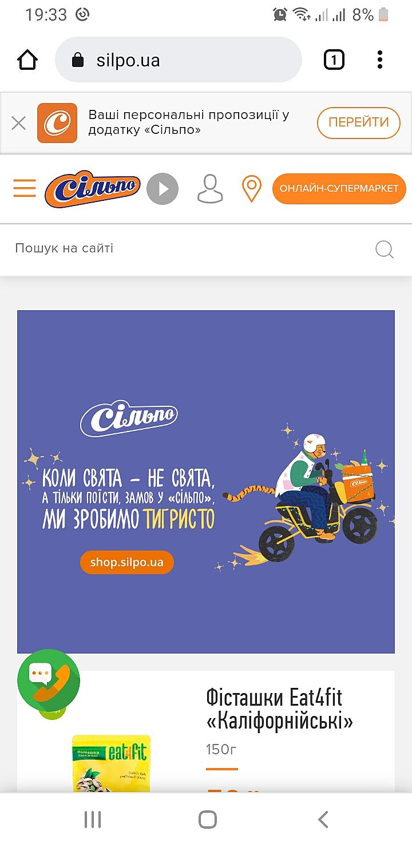412x847 pixels.
Task: Tap the location pin icon
Action: [251, 189]
